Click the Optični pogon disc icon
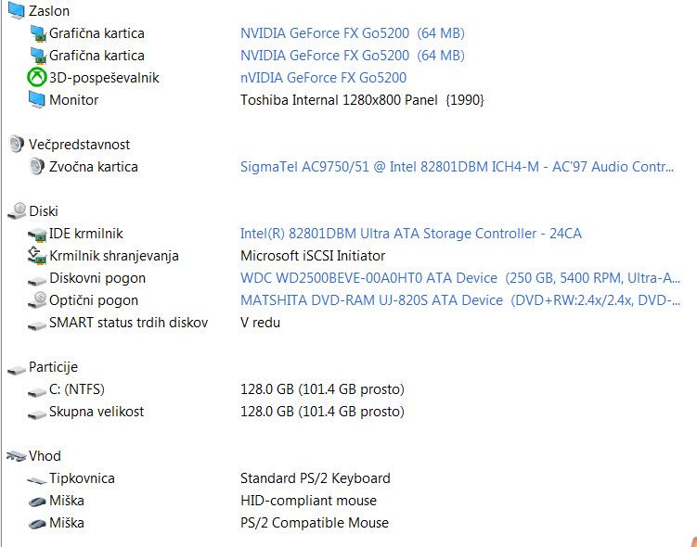The image size is (697, 547). (x=37, y=300)
